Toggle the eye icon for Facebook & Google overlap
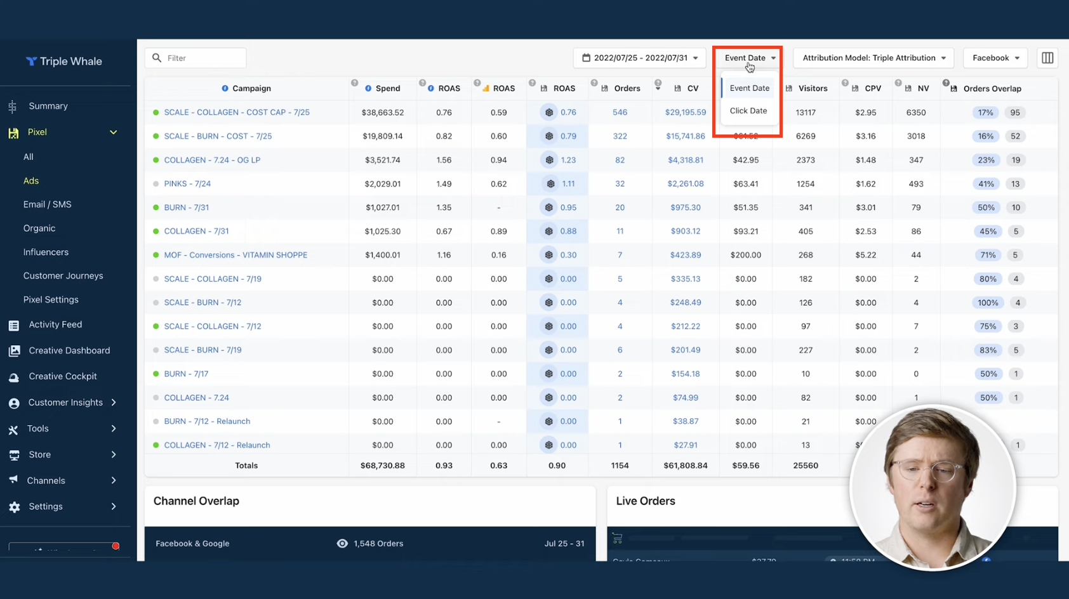Screen dimensions: 1069x599 coord(342,543)
